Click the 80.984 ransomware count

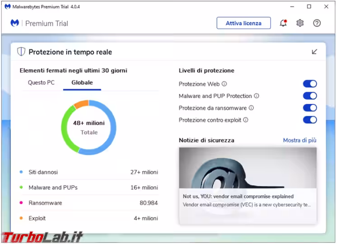coord(149,203)
